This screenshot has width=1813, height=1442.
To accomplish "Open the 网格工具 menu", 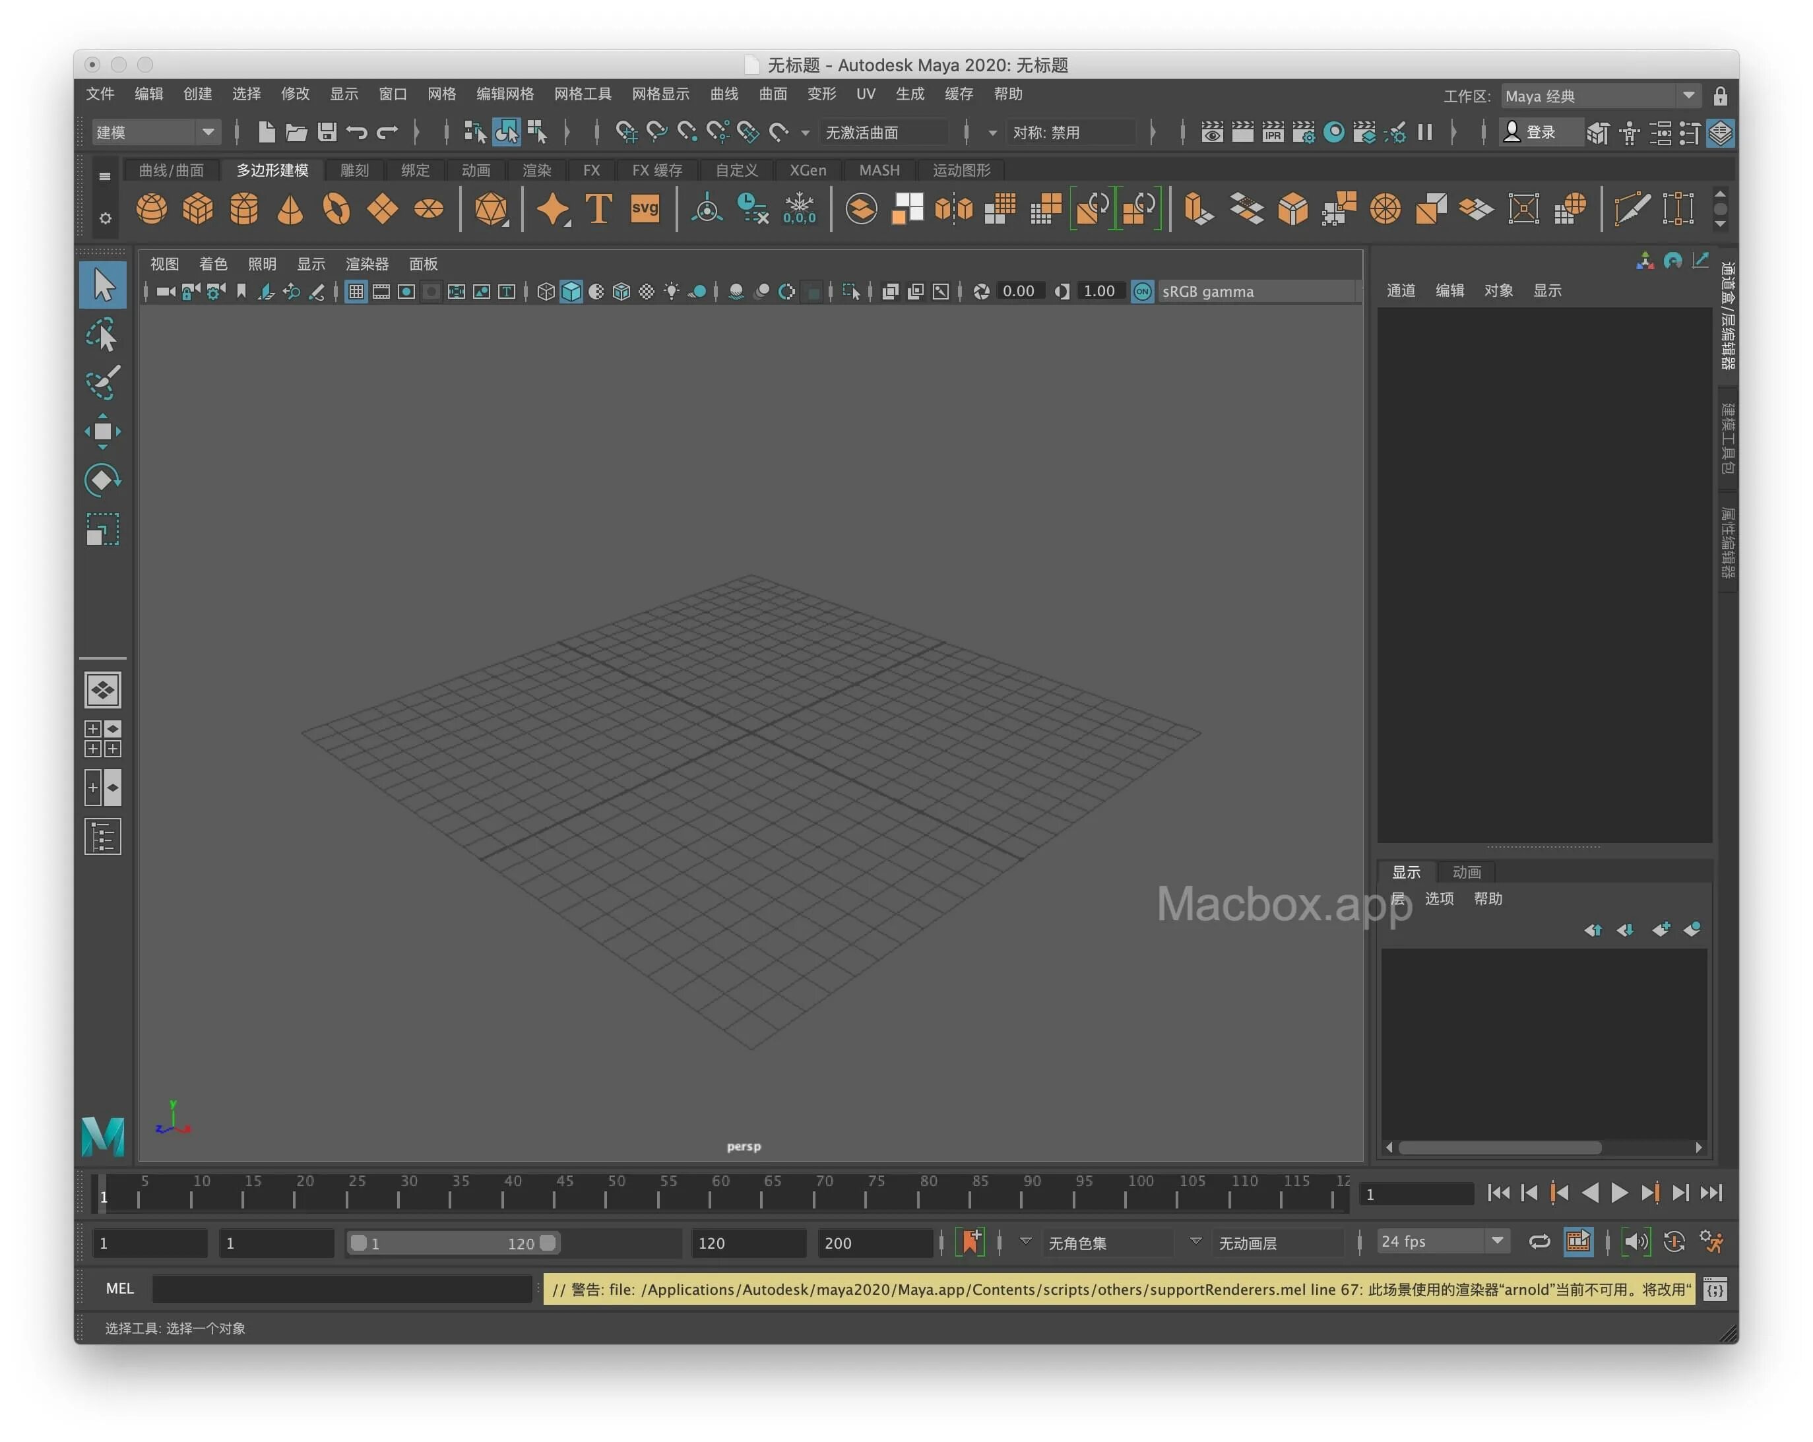I will point(582,94).
